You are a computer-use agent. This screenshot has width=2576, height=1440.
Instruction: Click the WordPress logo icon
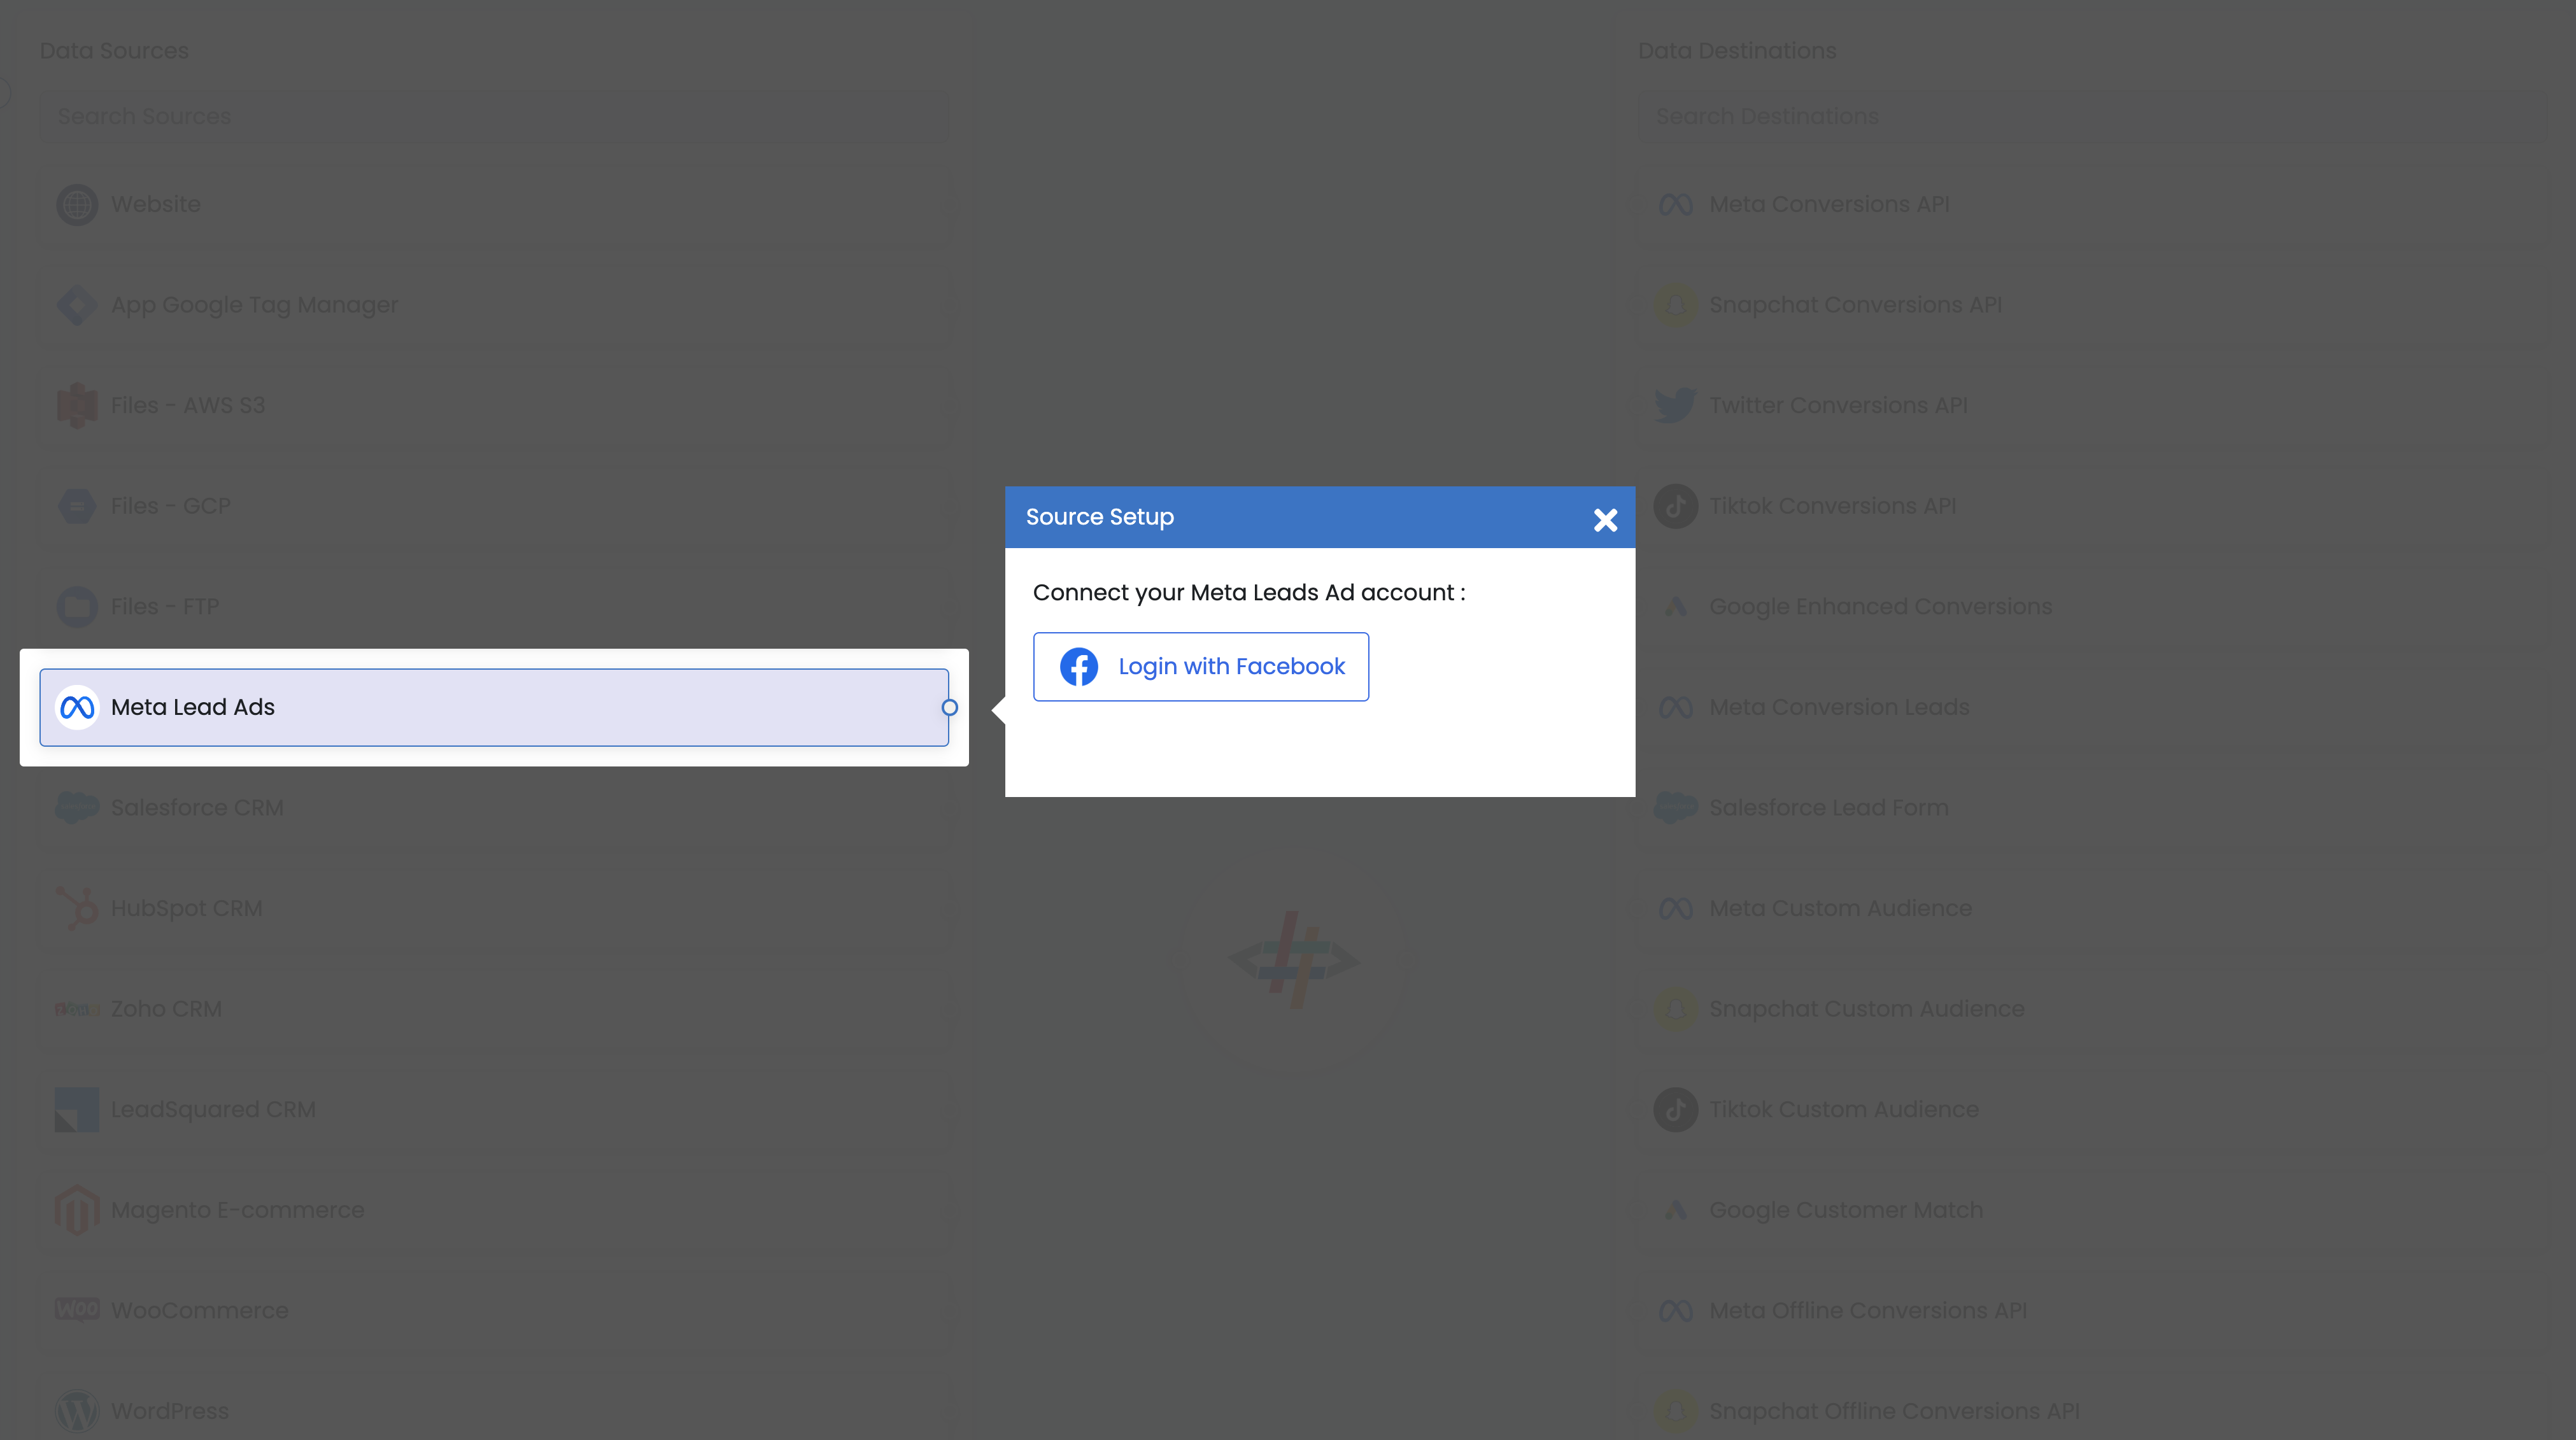coord(77,1411)
